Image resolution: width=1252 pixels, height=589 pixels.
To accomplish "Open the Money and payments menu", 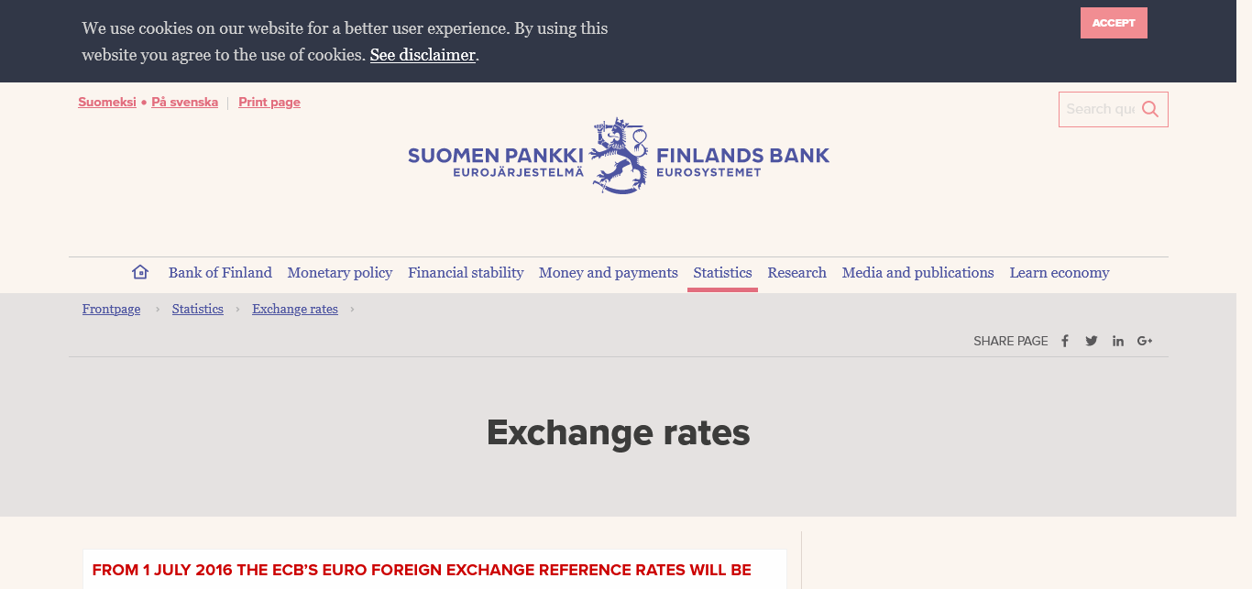I will coord(609,273).
